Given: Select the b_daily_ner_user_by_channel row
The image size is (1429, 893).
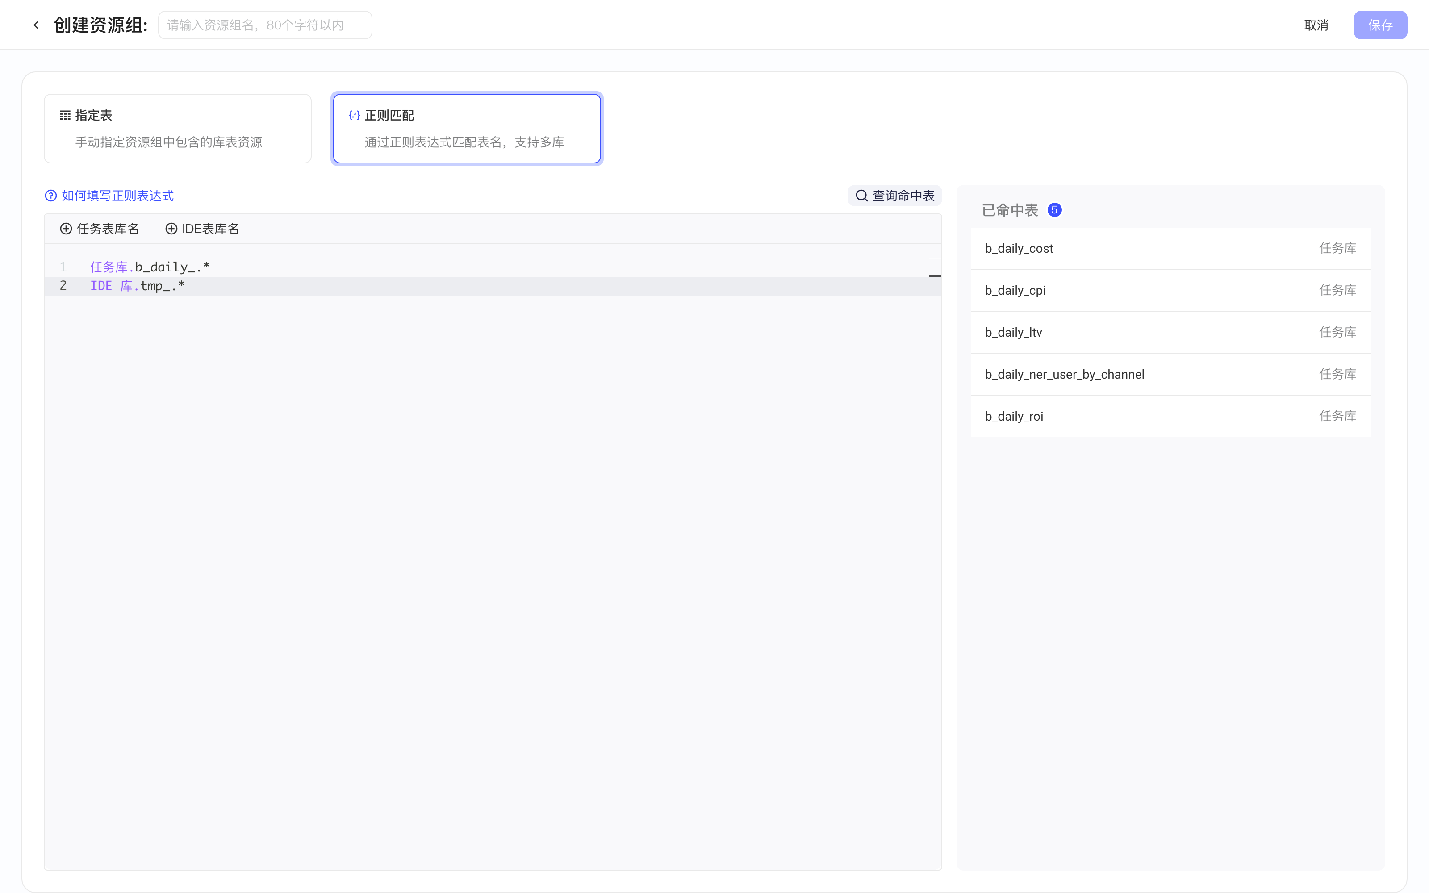Looking at the screenshot, I should coord(1170,374).
